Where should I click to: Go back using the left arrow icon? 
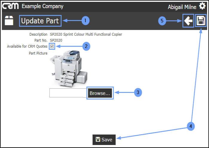coord(188,21)
